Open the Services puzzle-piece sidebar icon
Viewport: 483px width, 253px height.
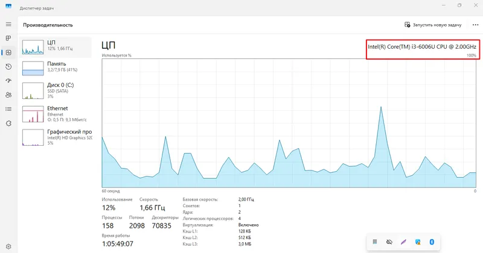click(x=8, y=123)
